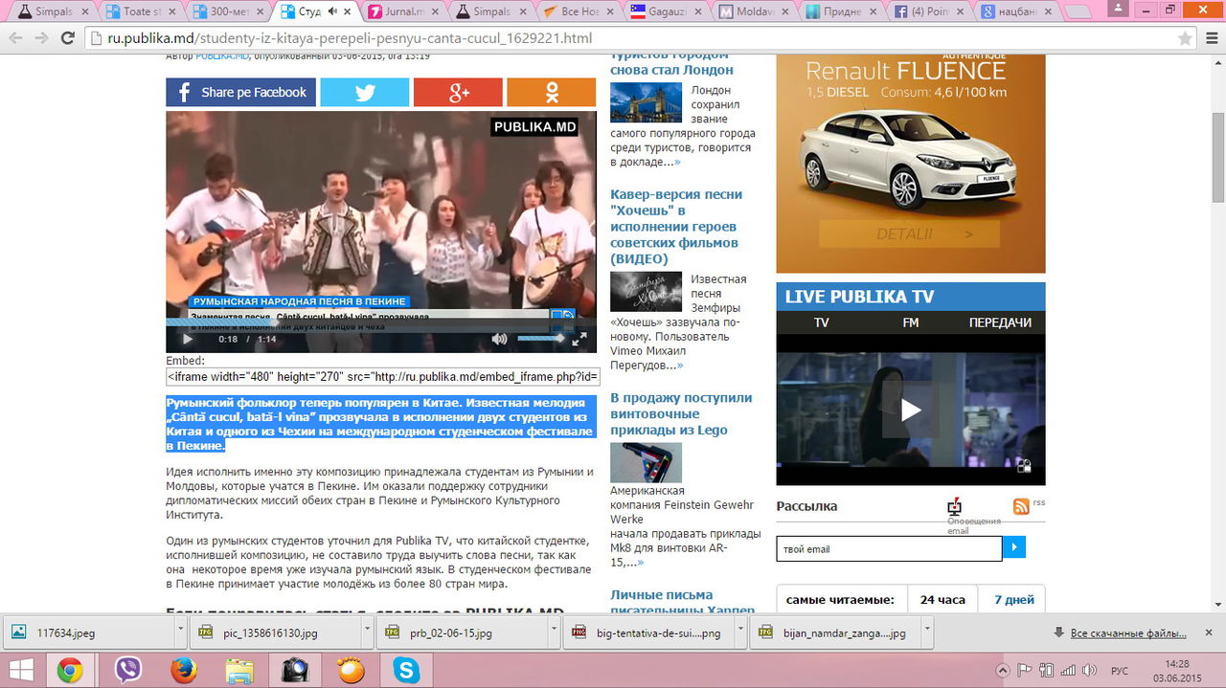Expand the big-tentativa-de-sui png download arrow
The height and width of the screenshot is (688, 1226).
(740, 633)
